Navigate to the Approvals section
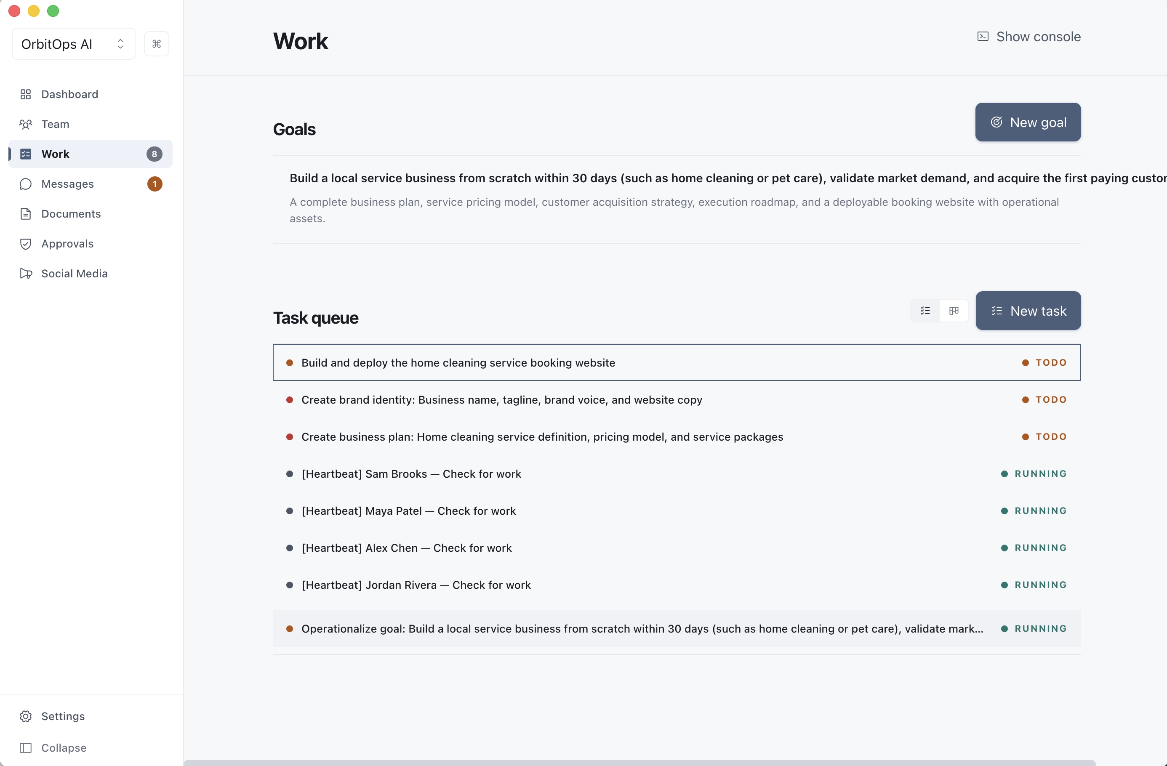The height and width of the screenshot is (766, 1167). [x=67, y=244]
